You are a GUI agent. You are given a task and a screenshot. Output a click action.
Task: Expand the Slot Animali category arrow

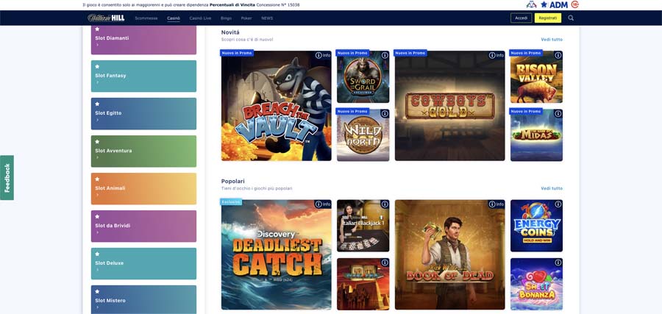[x=98, y=195]
